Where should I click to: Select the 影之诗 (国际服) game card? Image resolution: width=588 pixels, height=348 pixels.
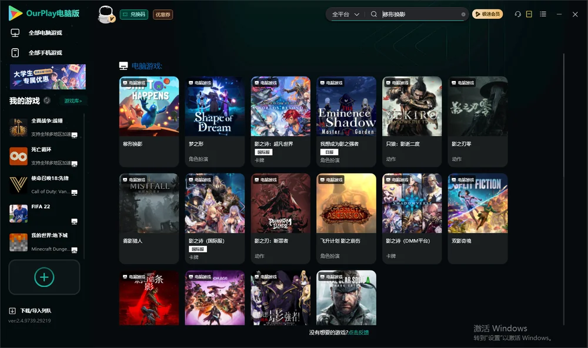coord(215,219)
